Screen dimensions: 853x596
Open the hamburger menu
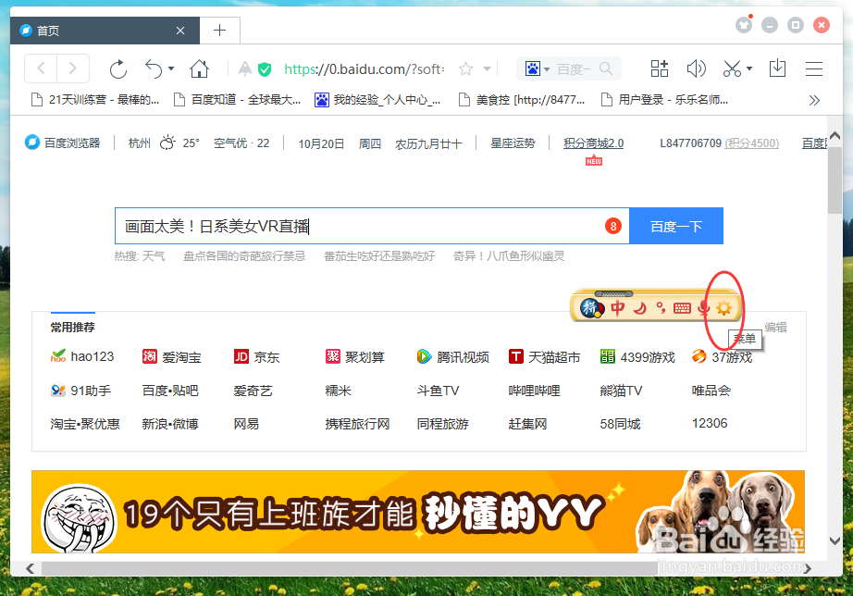pos(812,68)
